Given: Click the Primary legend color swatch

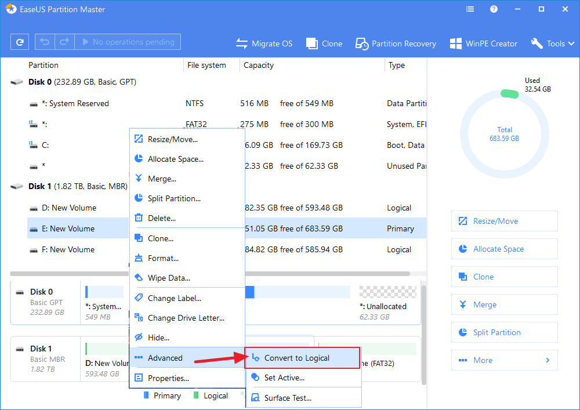Looking at the screenshot, I should tap(146, 395).
